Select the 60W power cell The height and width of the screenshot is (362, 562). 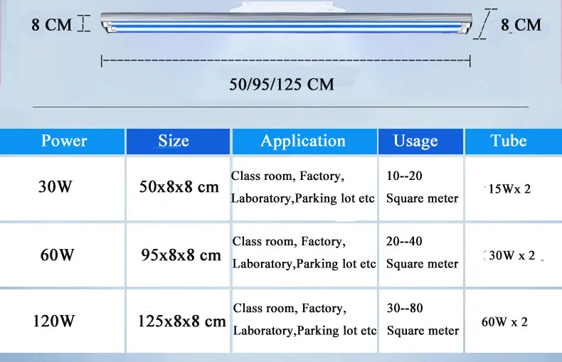click(57, 254)
